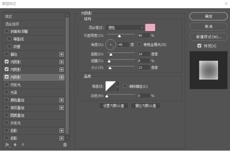Click the 确定 button
This screenshot has width=230, height=151.
208,16
